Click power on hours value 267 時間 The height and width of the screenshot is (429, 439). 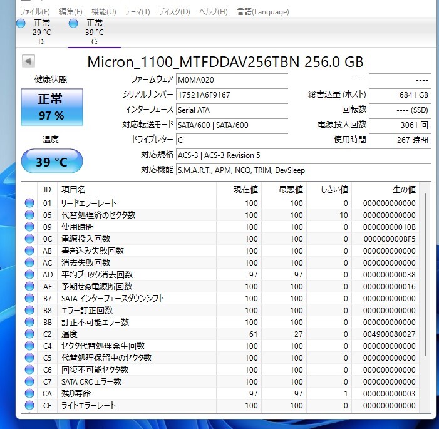point(400,140)
